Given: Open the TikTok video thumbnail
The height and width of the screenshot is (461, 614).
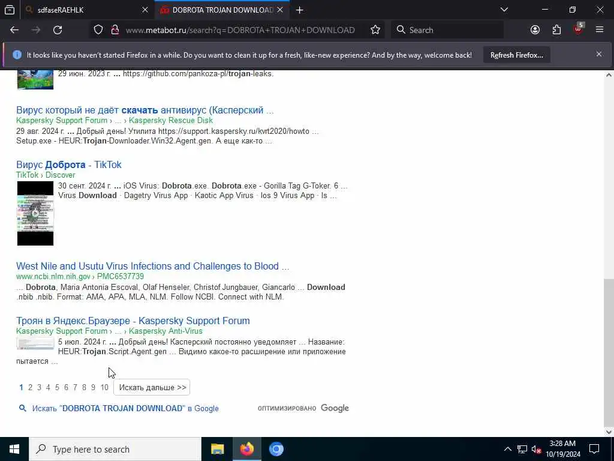Looking at the screenshot, I should coord(35,213).
